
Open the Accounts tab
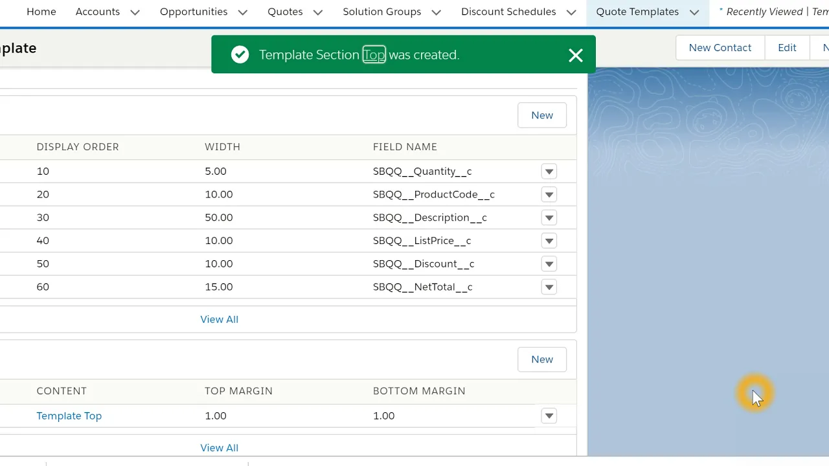coord(98,12)
